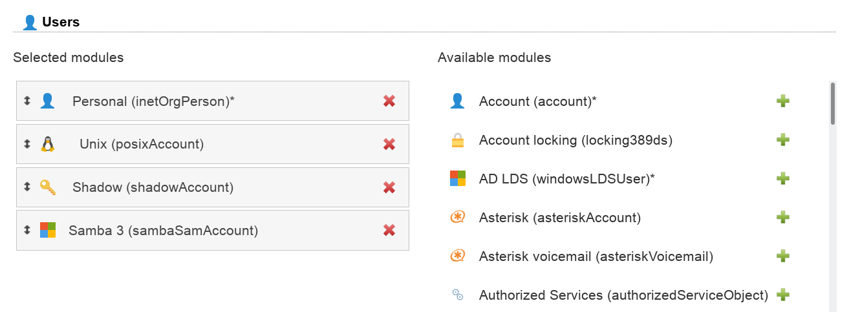Add the Account (account) module

tap(783, 101)
